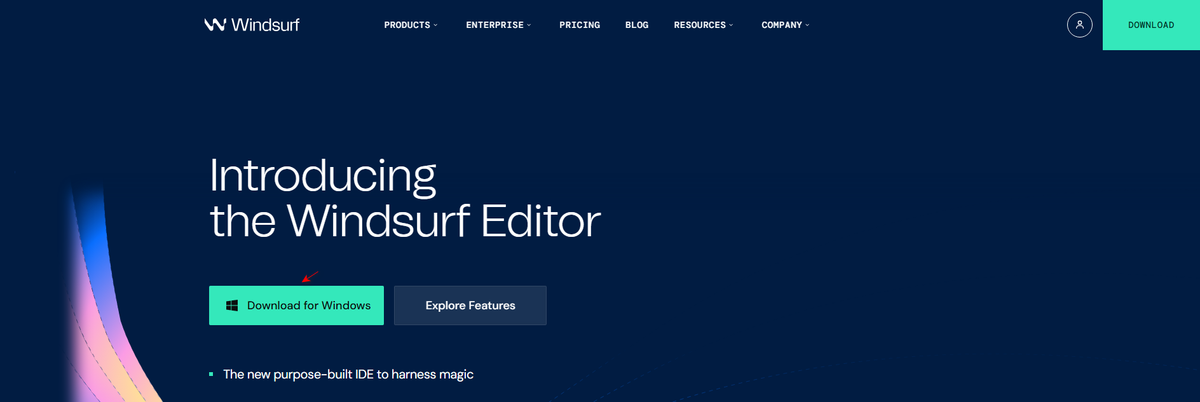The image size is (1200, 402).
Task: Go to the Pricing page
Action: [x=579, y=25]
